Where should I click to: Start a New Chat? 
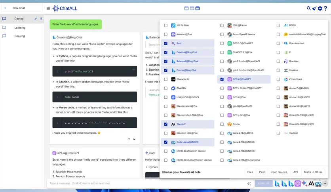(22, 8)
